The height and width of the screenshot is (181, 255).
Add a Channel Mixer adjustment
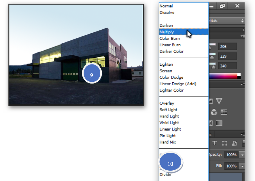[214, 112]
